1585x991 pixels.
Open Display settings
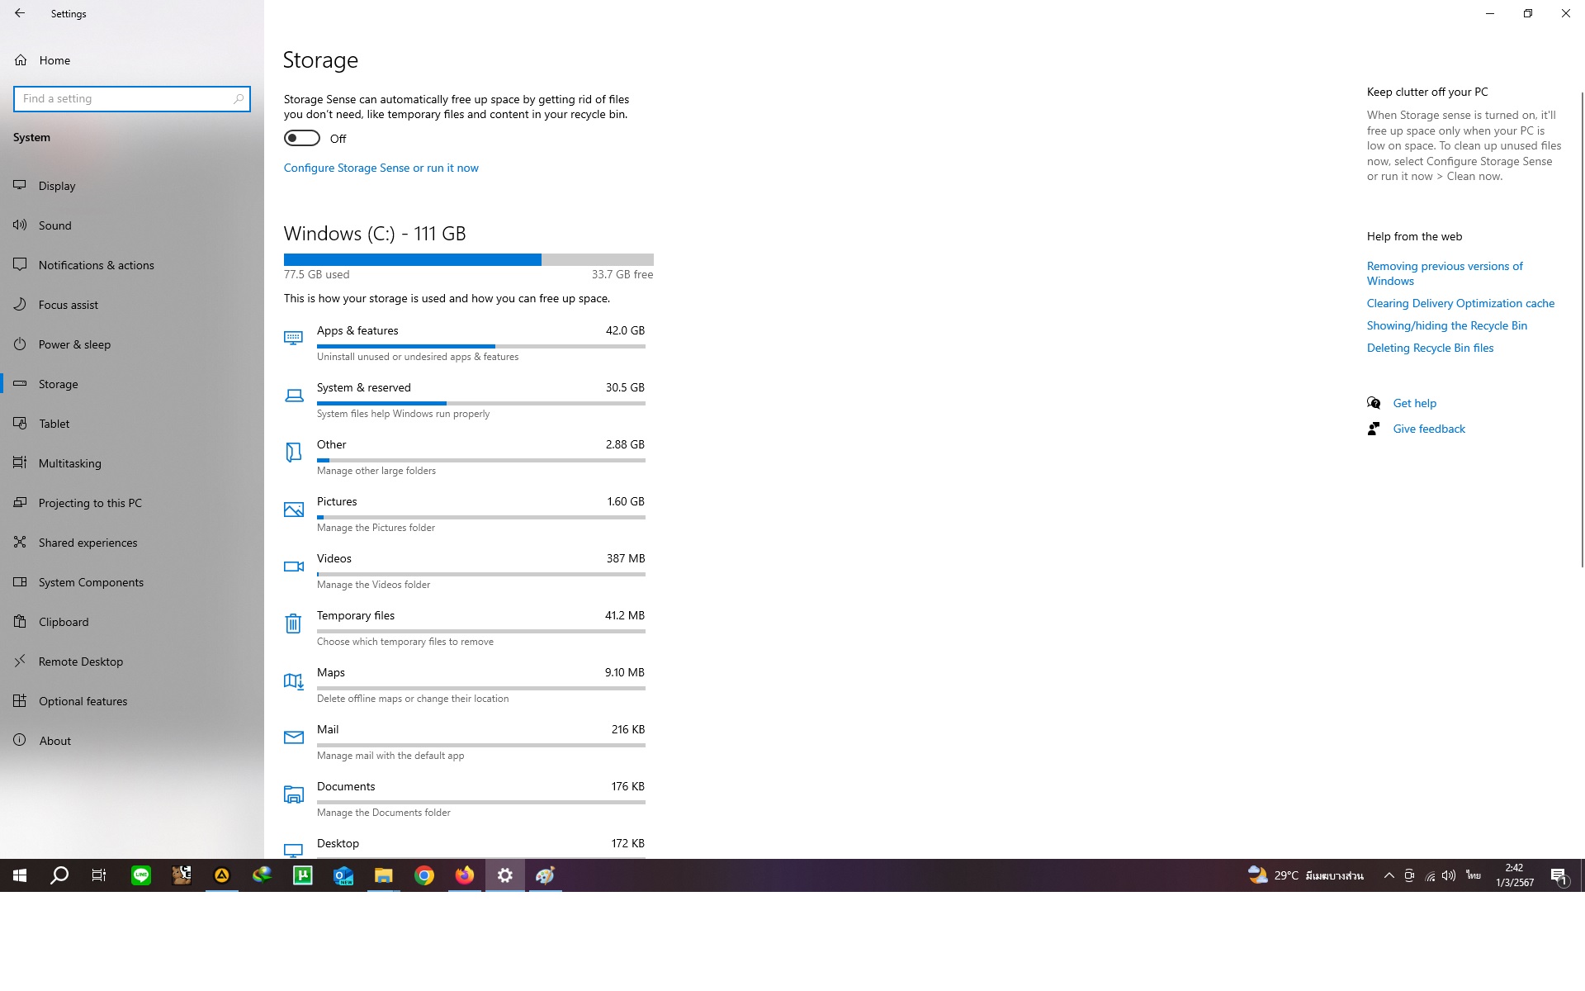coord(132,186)
